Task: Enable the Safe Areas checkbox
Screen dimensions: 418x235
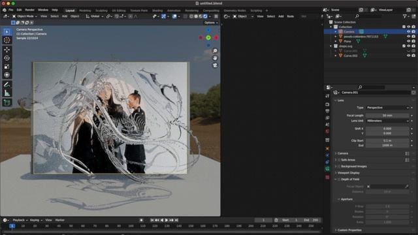Action: [x=339, y=160]
